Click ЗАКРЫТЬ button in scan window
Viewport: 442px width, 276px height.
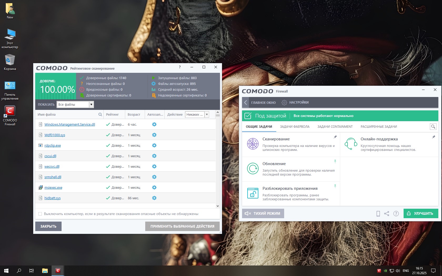click(x=48, y=226)
